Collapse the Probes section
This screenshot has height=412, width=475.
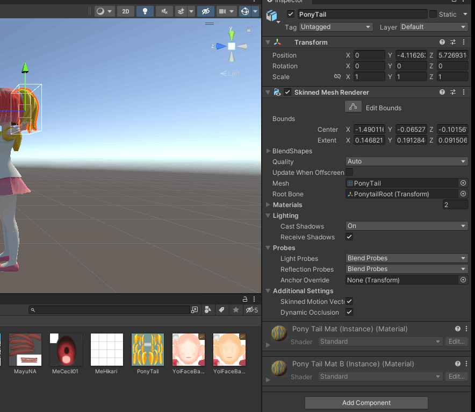click(268, 248)
